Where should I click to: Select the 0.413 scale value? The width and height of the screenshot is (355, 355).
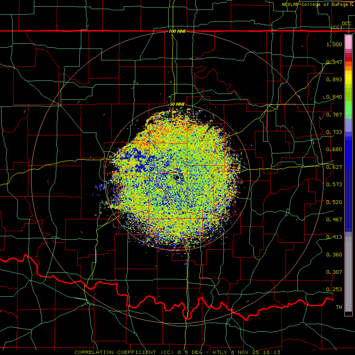(334, 237)
